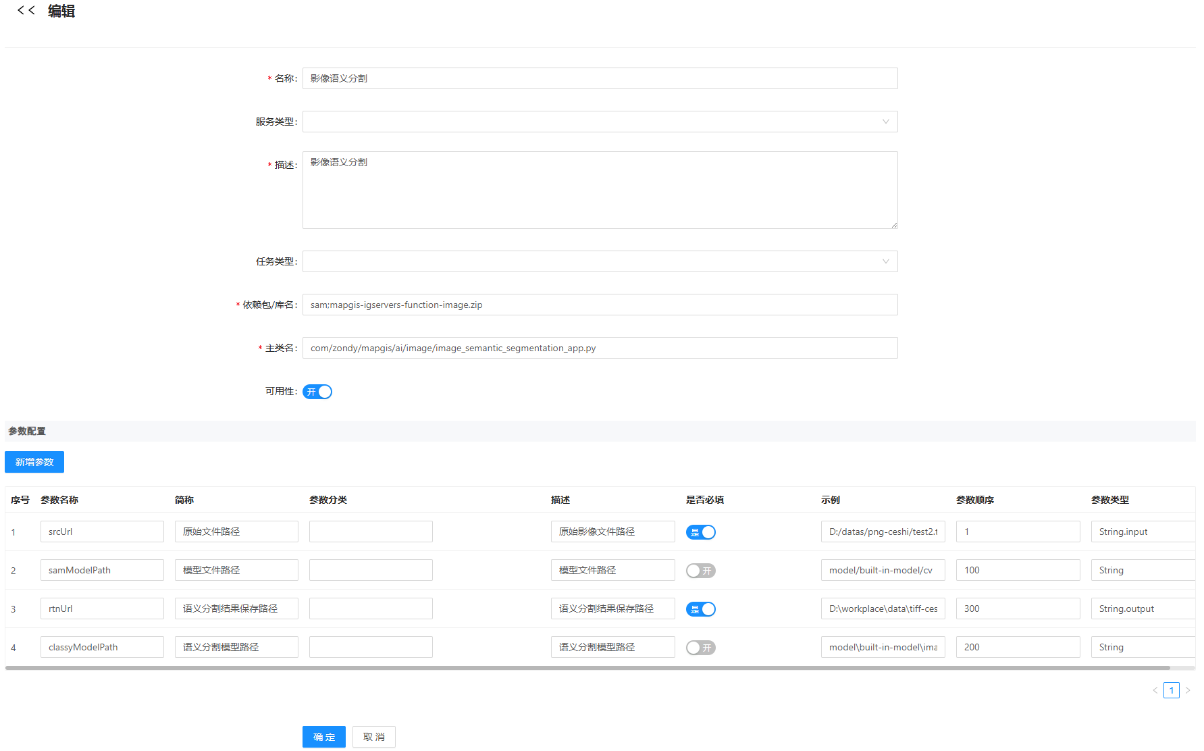The height and width of the screenshot is (751, 1204).
Task: Focus the 名称 name input field
Action: click(600, 78)
